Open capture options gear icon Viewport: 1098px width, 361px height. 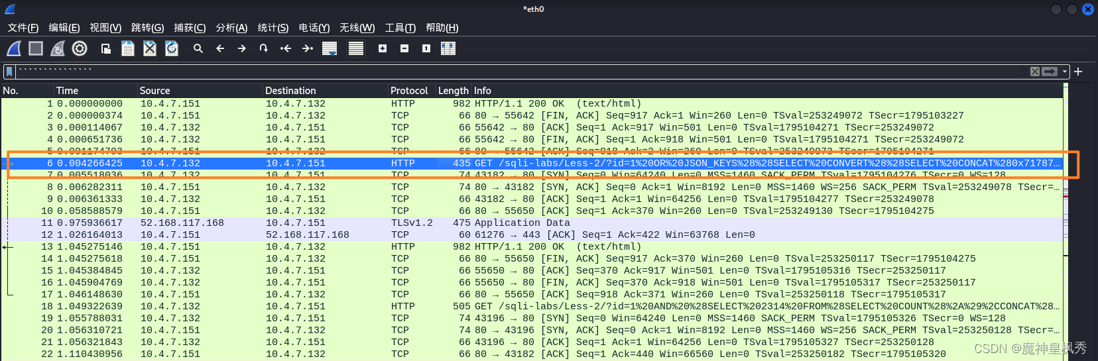tap(80, 48)
